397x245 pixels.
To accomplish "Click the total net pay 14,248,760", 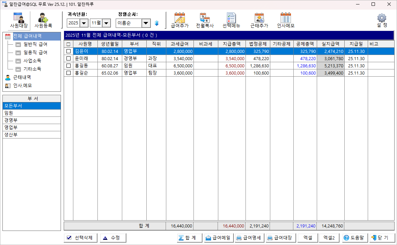I will point(331,226).
